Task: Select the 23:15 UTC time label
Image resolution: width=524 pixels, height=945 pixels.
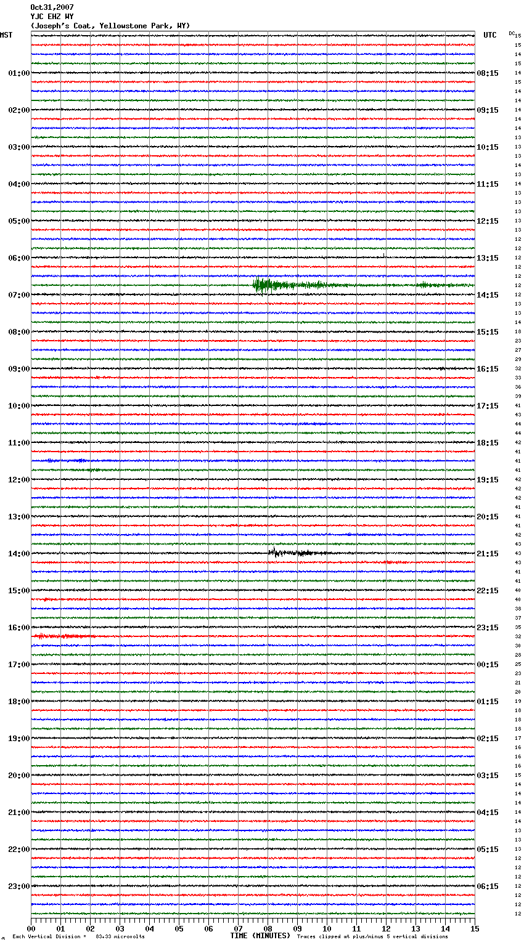Action: pyautogui.click(x=488, y=628)
